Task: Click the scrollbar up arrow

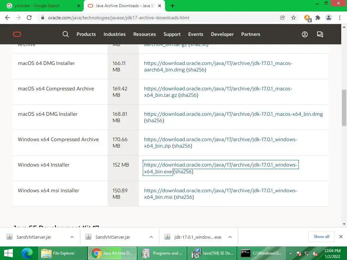Action: [344, 27]
